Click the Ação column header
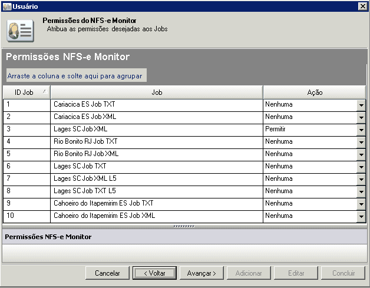The height and width of the screenshot is (288, 370). point(314,92)
